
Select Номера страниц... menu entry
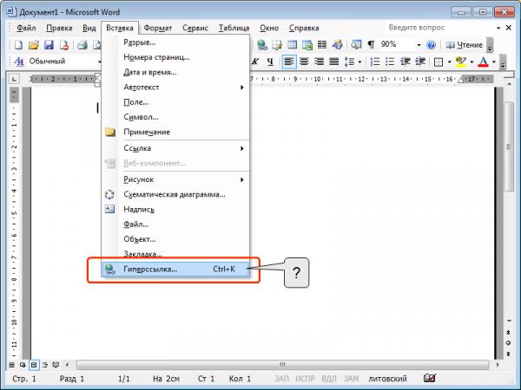point(175,57)
